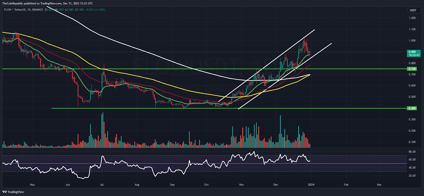Click the RSI 20.00 axis label

pos(412,176)
